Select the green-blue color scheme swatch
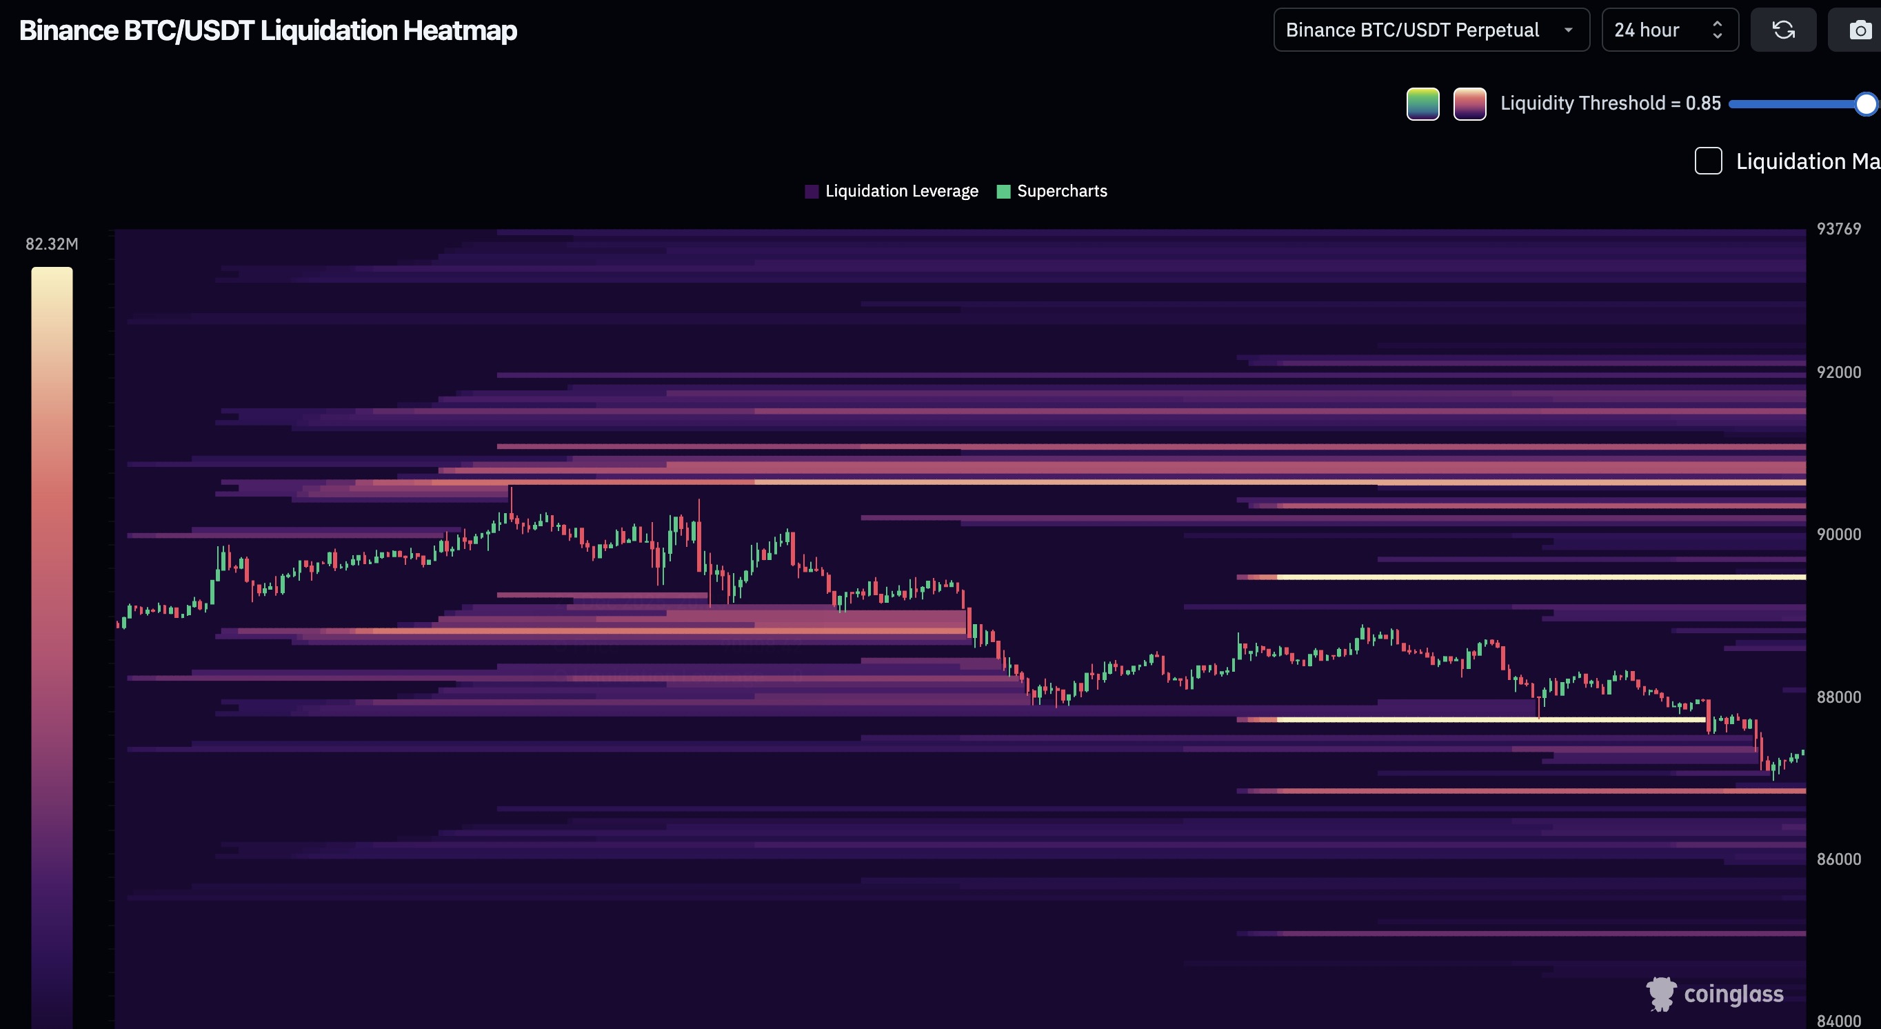 coord(1422,103)
